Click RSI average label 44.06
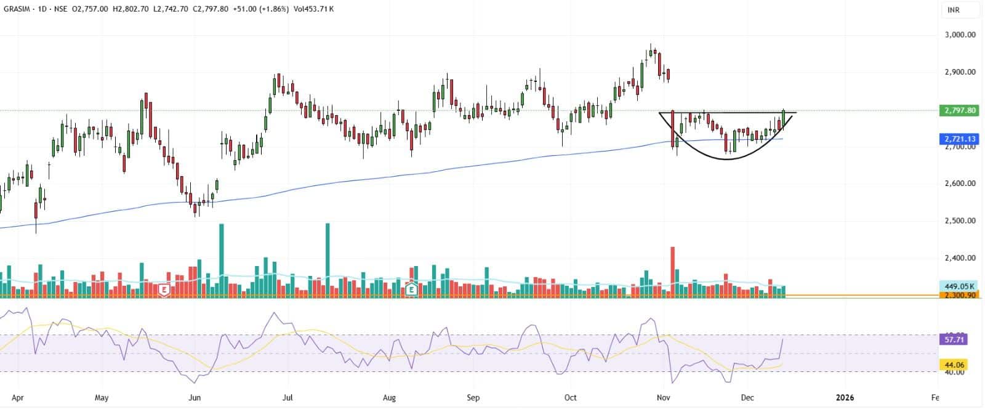985x412 pixels. 955,365
